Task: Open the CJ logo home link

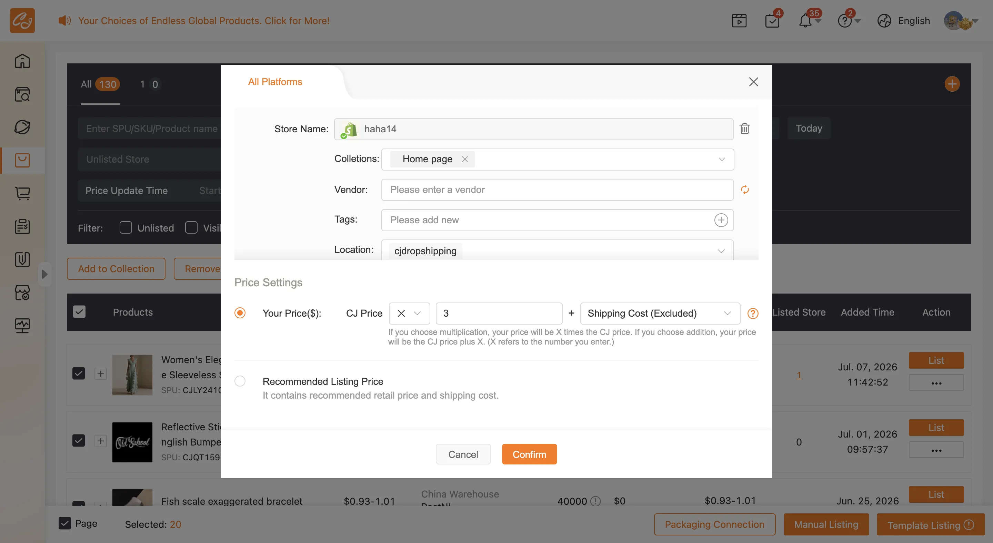Action: (22, 20)
